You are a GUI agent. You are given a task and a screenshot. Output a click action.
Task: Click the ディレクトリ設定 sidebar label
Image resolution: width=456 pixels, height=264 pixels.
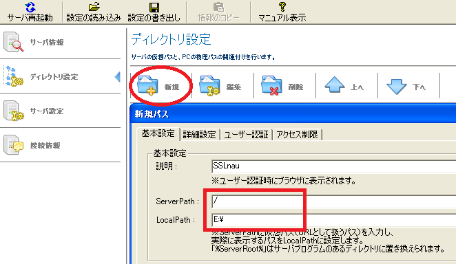point(54,77)
